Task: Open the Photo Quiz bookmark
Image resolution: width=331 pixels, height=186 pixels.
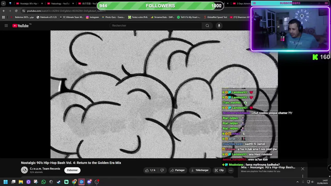Action: tap(113, 17)
